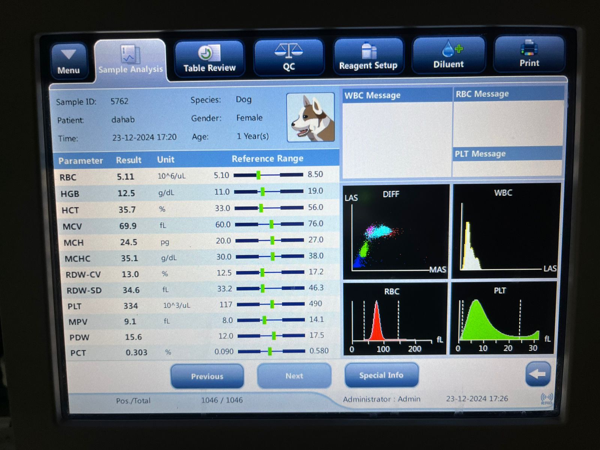Select the Species value Dog
The image size is (600, 450).
(244, 99)
